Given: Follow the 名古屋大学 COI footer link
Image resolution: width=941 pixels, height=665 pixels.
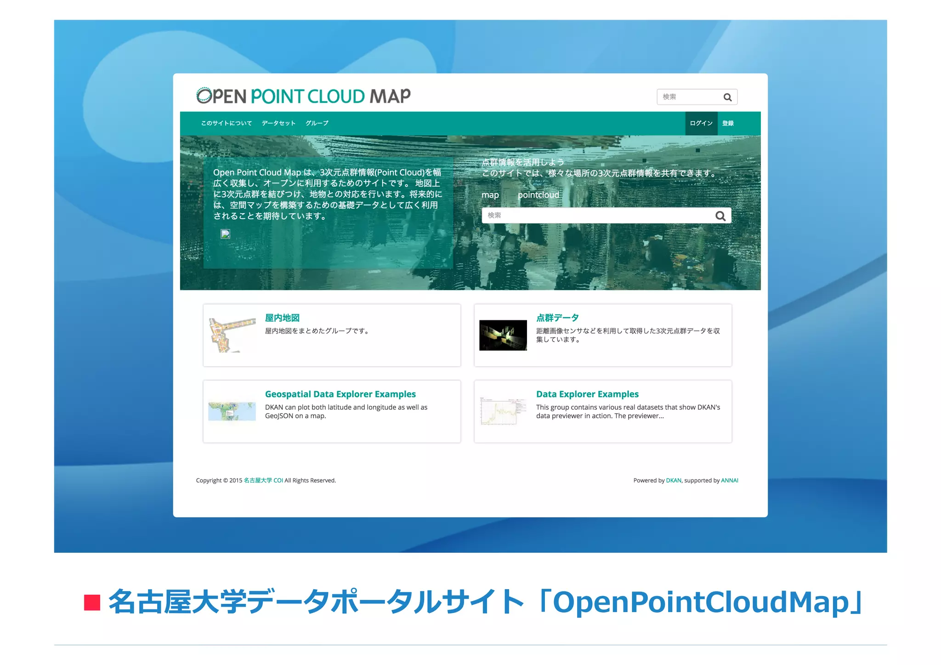Looking at the screenshot, I should [x=263, y=480].
